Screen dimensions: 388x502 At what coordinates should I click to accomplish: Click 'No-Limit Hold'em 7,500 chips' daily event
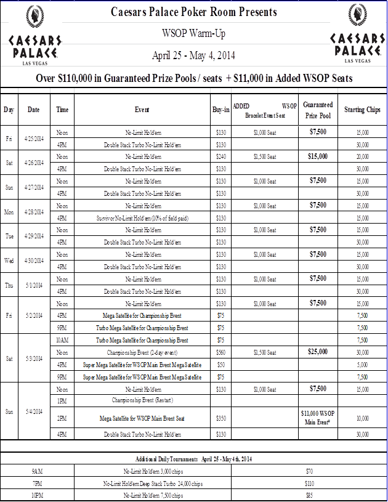click(x=153, y=495)
